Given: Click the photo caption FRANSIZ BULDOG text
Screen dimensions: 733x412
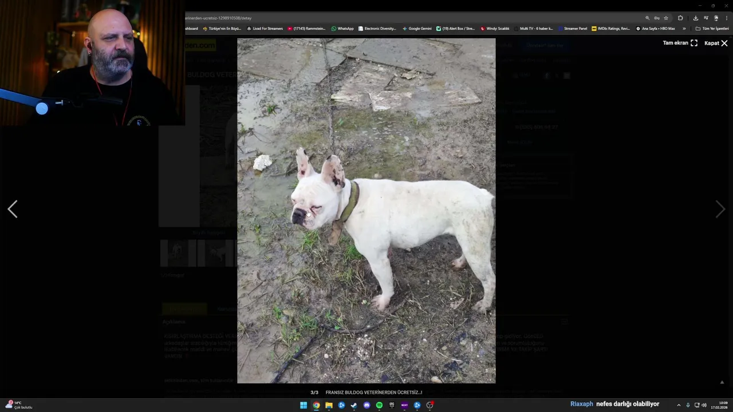Looking at the screenshot, I should [373, 393].
